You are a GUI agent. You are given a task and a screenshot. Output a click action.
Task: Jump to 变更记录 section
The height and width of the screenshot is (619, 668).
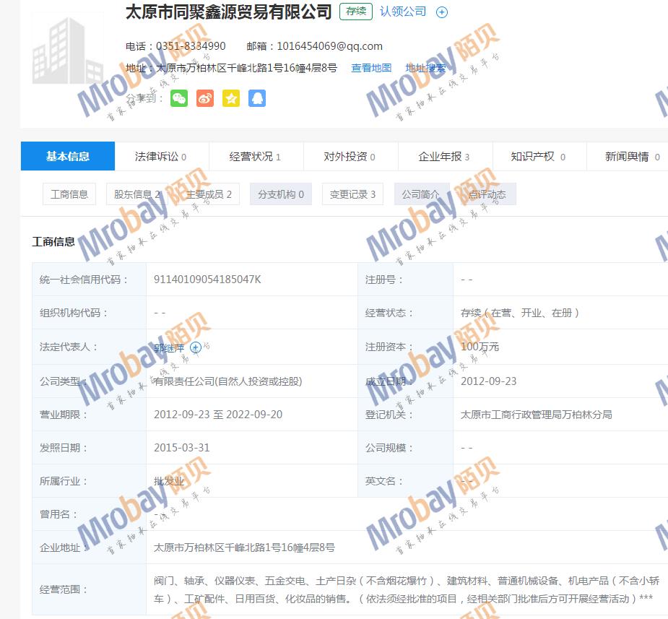(352, 194)
